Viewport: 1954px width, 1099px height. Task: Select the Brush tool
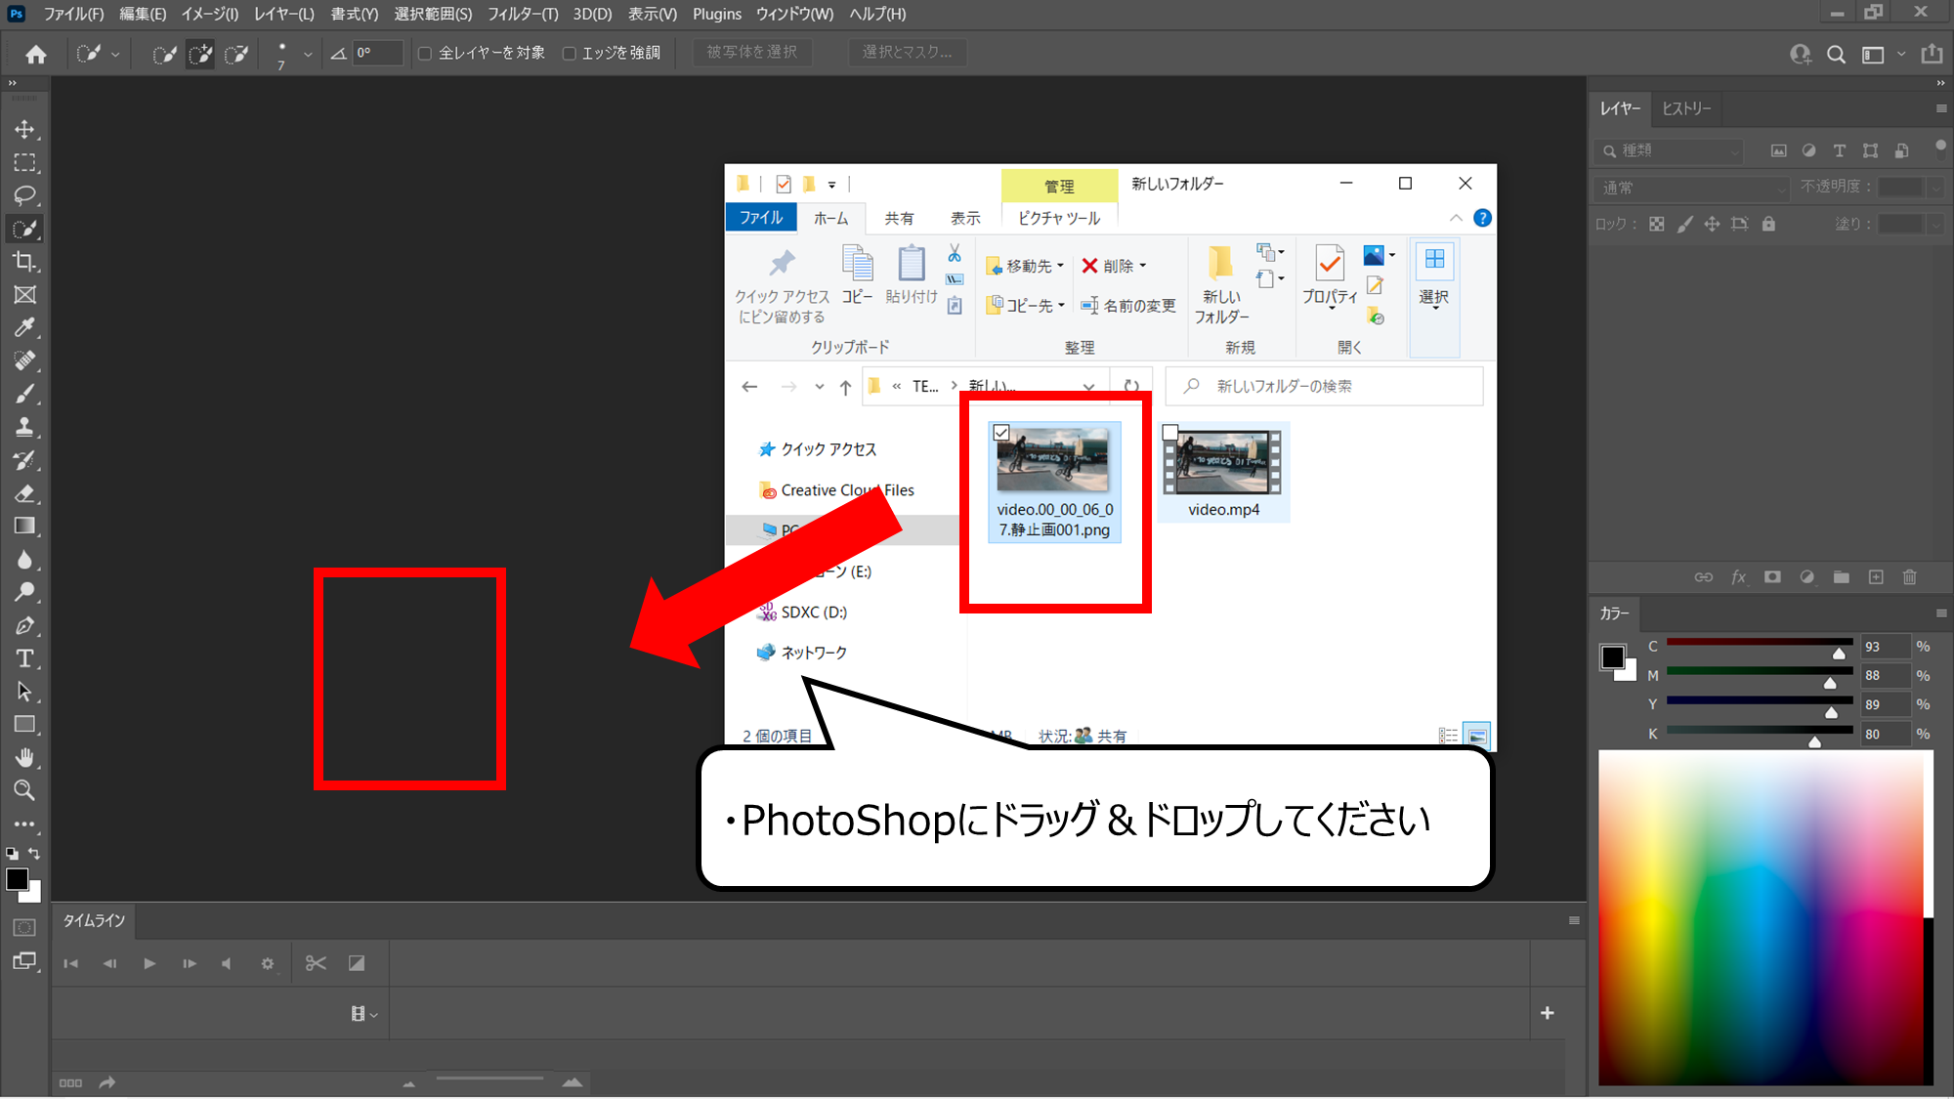pyautogui.click(x=25, y=394)
